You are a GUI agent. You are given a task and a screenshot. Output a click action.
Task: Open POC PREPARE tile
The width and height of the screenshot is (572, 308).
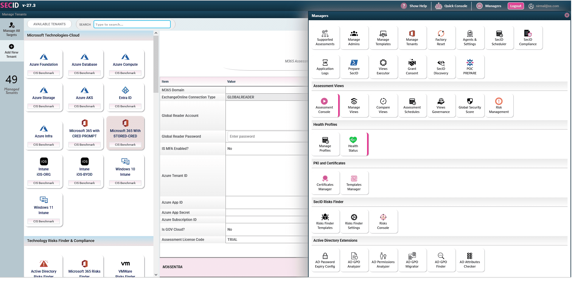[x=470, y=67]
